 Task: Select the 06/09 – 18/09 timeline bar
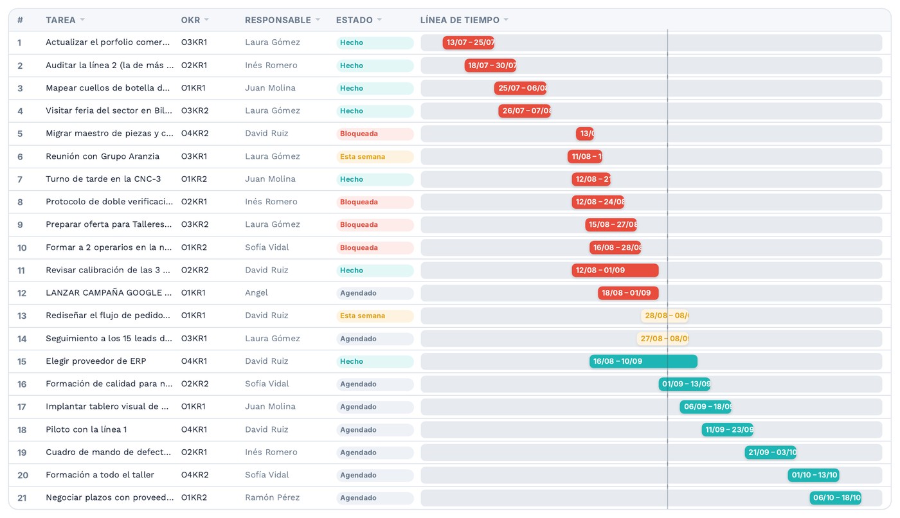click(x=706, y=407)
